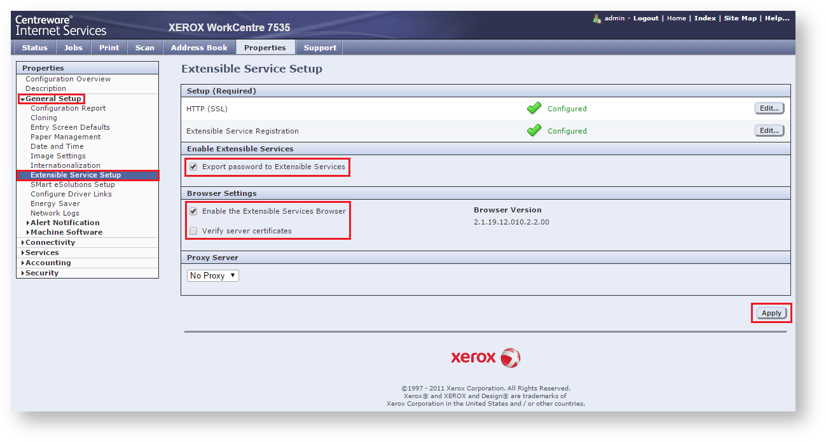Select the Properties tab
This screenshot has width=826, height=442.
click(265, 48)
